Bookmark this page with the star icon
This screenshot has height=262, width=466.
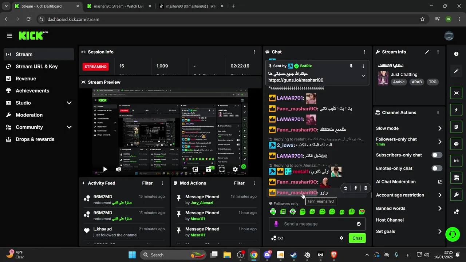pyautogui.click(x=422, y=19)
